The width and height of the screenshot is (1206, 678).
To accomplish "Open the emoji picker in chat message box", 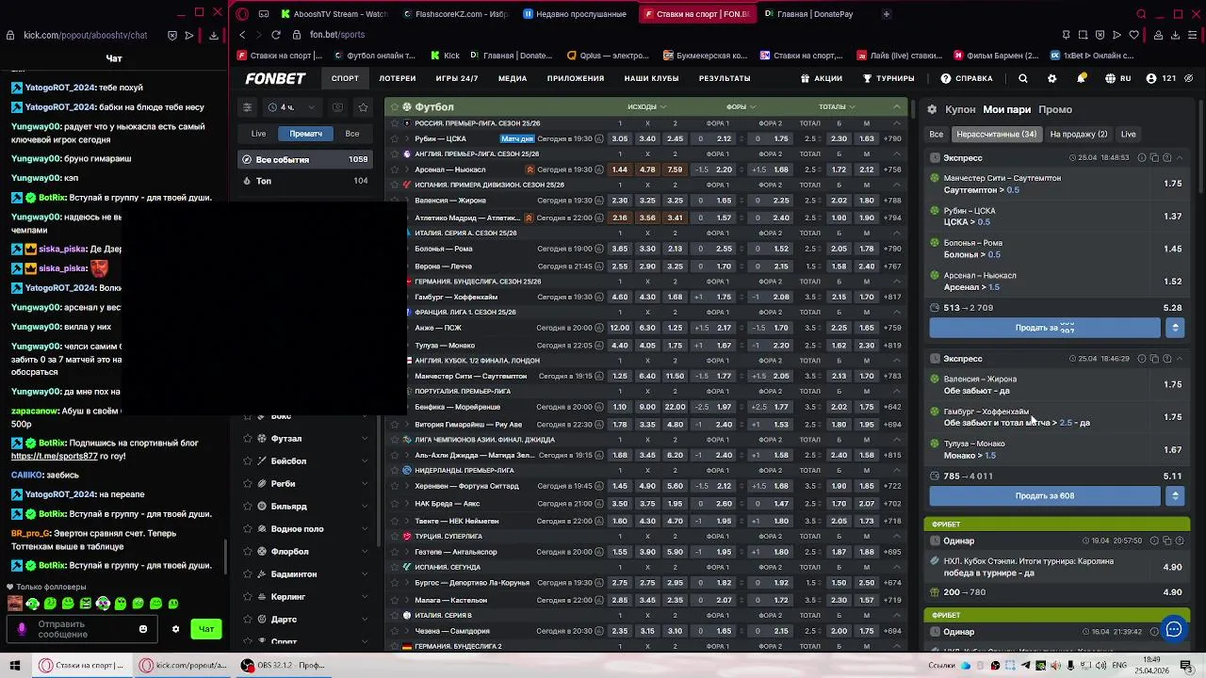I will pyautogui.click(x=143, y=629).
